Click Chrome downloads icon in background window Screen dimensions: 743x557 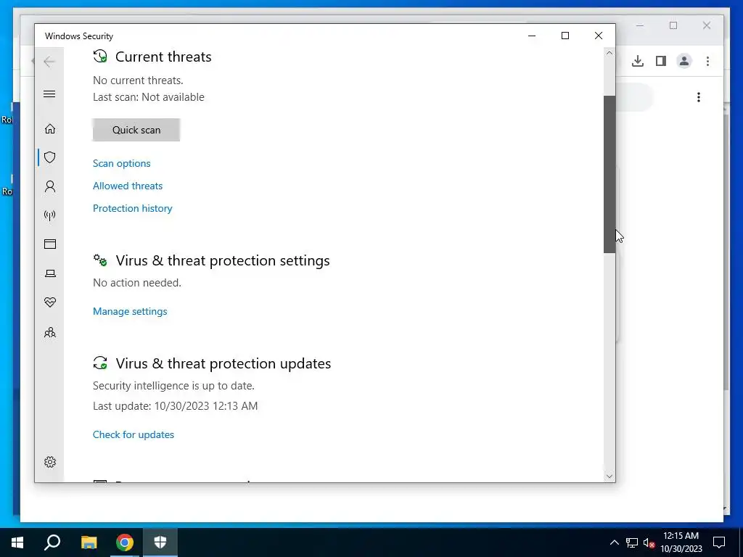click(x=638, y=61)
